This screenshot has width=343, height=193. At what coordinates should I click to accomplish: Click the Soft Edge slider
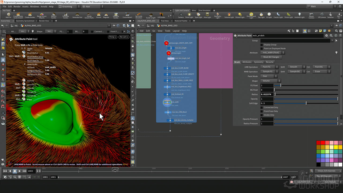click(306, 103)
